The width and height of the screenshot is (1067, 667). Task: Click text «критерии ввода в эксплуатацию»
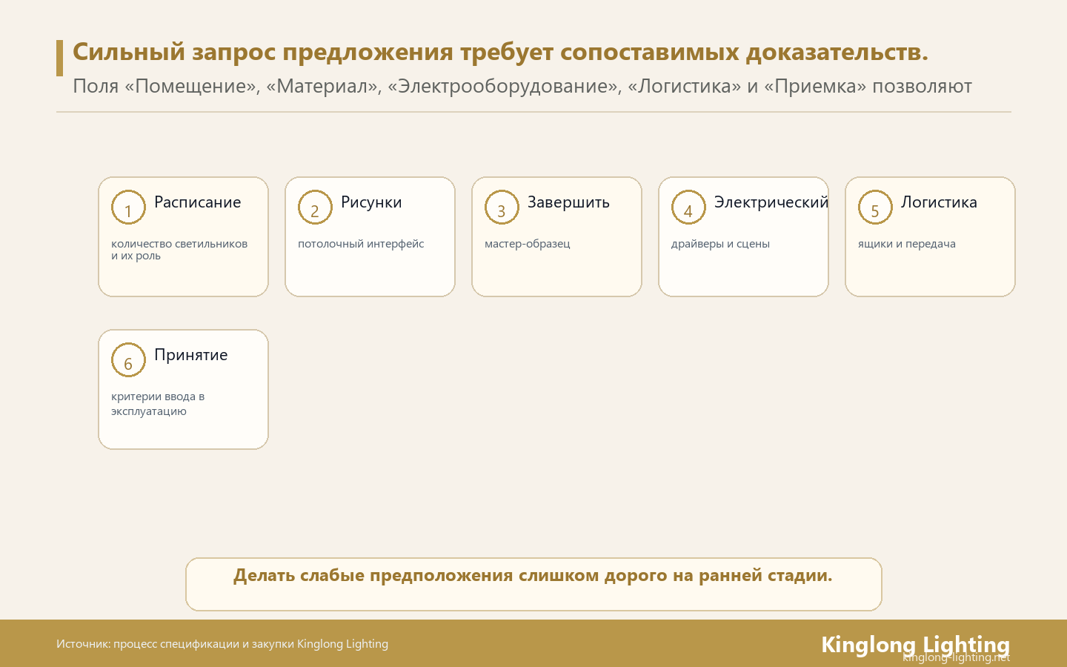coord(158,404)
